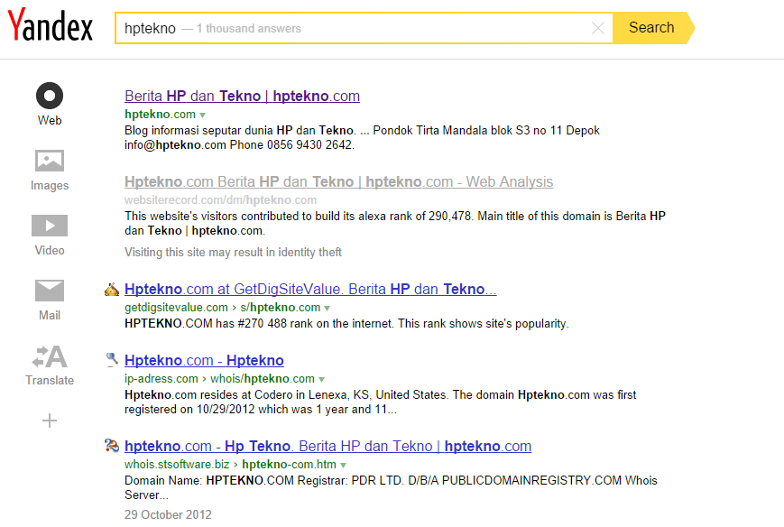This screenshot has width=784, height=527.
Task: Open Video search in sidebar
Action: (x=50, y=226)
